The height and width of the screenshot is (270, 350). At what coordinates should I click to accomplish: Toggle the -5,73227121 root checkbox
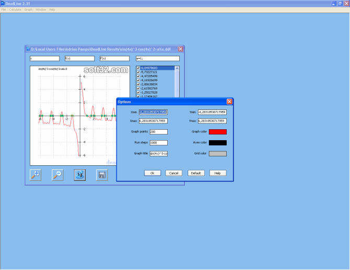coord(138,72)
